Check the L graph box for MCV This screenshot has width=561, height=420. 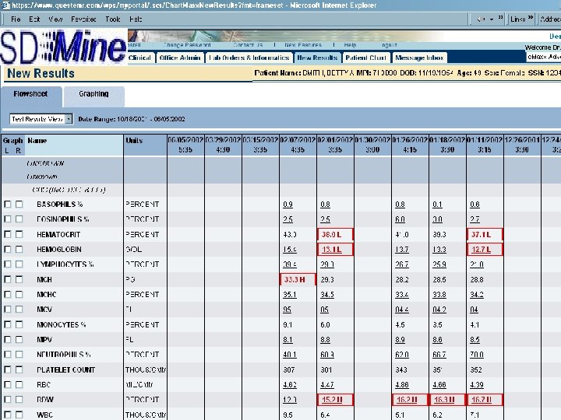click(x=8, y=310)
